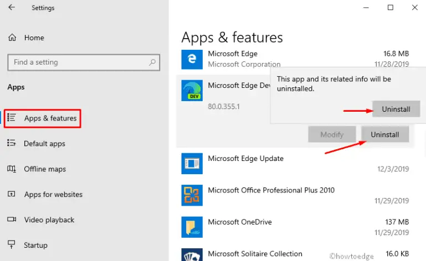
Task: Click Uninstall button beside Modify
Action: tap(384, 134)
